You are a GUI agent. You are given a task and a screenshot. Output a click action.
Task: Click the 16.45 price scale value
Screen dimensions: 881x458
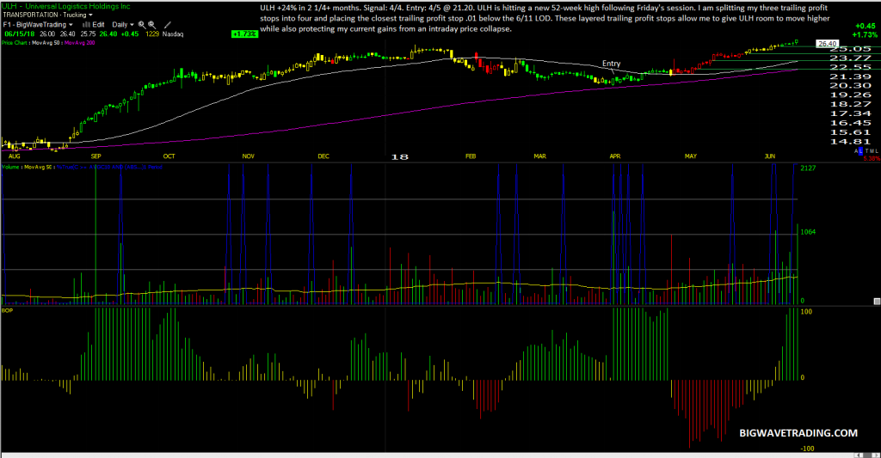(851, 123)
